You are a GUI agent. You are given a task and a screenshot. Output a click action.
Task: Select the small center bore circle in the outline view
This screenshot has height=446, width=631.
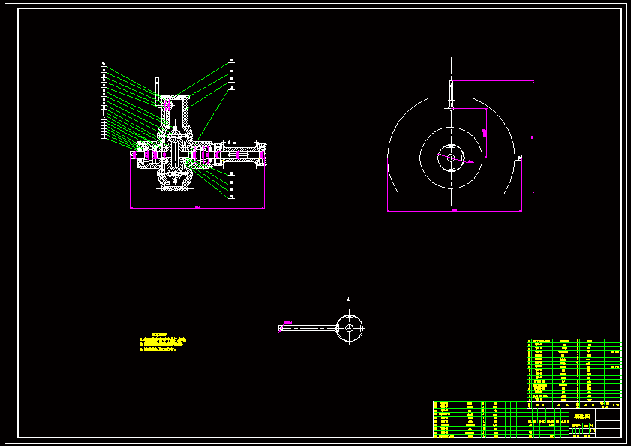click(451, 158)
